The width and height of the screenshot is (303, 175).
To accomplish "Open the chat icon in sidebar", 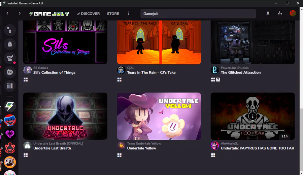I will (x=10, y=30).
